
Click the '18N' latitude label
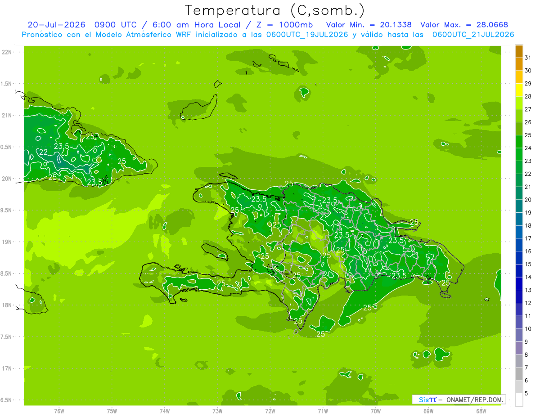point(7,305)
